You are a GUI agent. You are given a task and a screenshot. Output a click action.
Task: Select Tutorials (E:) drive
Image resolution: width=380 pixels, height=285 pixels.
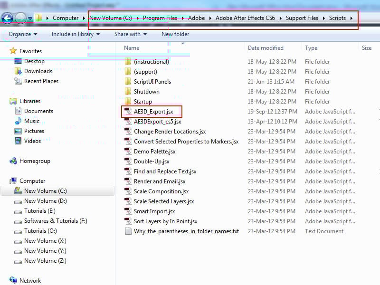(x=40, y=211)
